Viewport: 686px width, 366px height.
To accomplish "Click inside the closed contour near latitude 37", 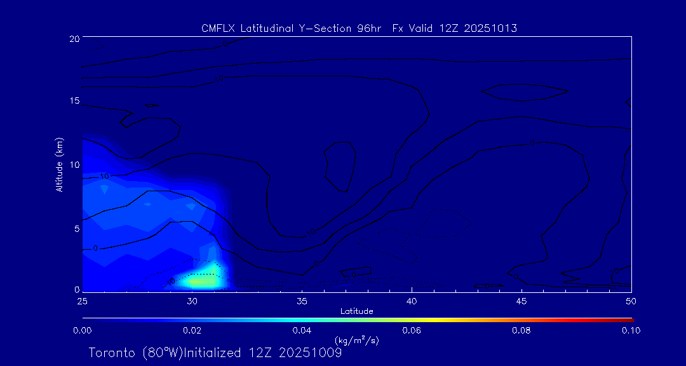I will [339, 165].
